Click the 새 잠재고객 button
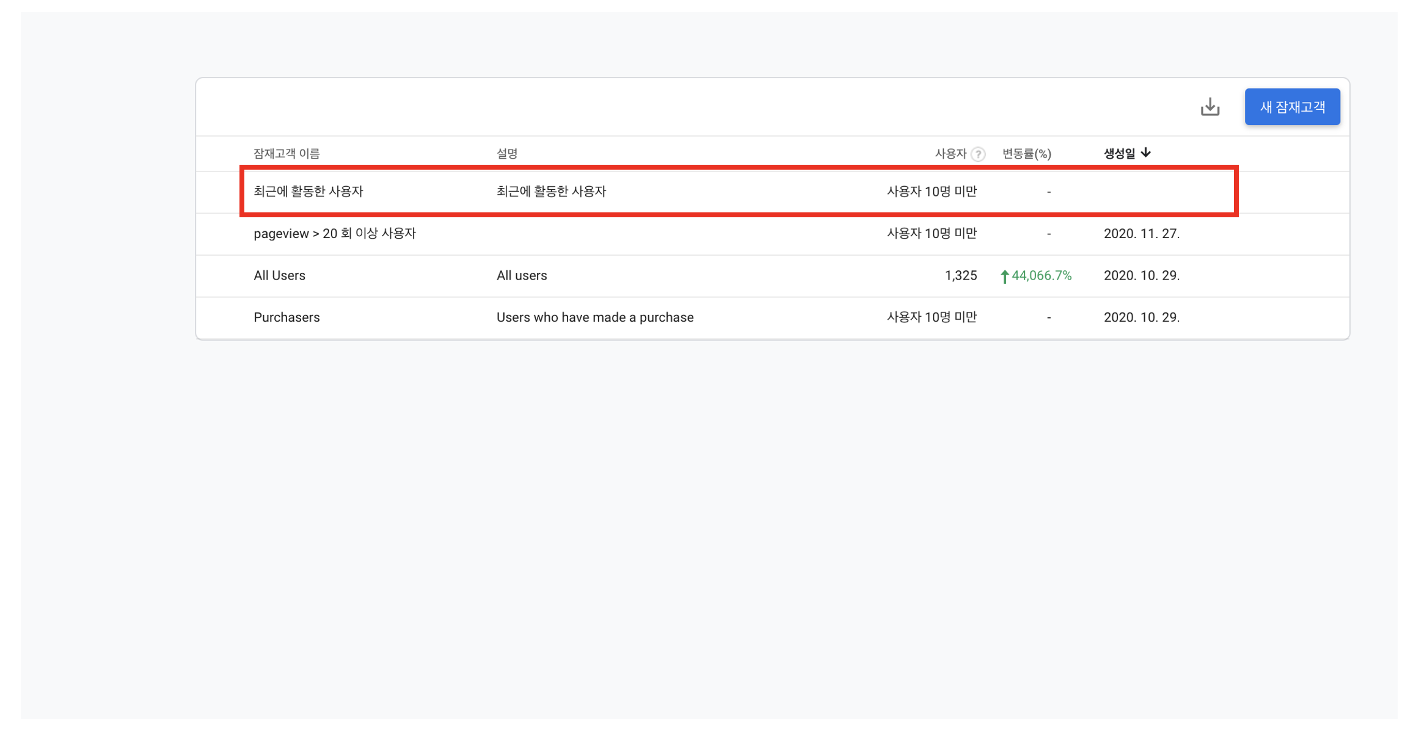 point(1292,107)
